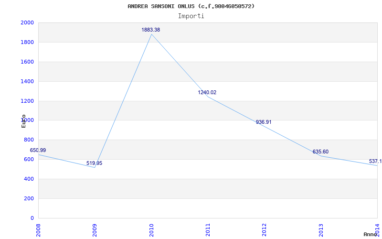Viewport: 382px width, 239px height.
Task: Click the chart title ANDREA SANSONI ONLUS
Action: click(191, 6)
